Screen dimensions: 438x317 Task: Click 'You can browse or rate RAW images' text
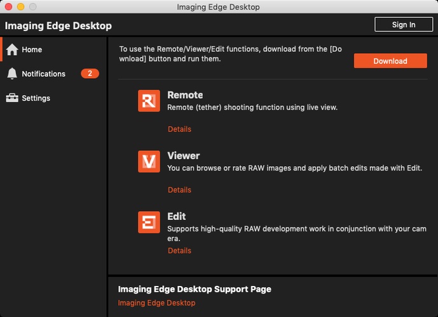click(295, 168)
